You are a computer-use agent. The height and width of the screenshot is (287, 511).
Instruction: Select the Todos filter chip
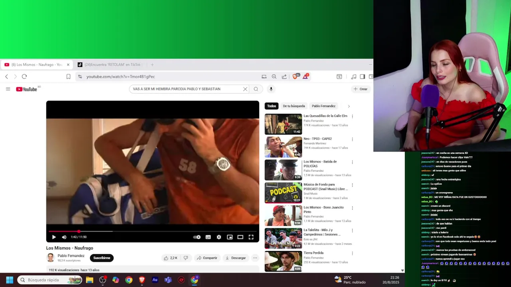tap(271, 106)
